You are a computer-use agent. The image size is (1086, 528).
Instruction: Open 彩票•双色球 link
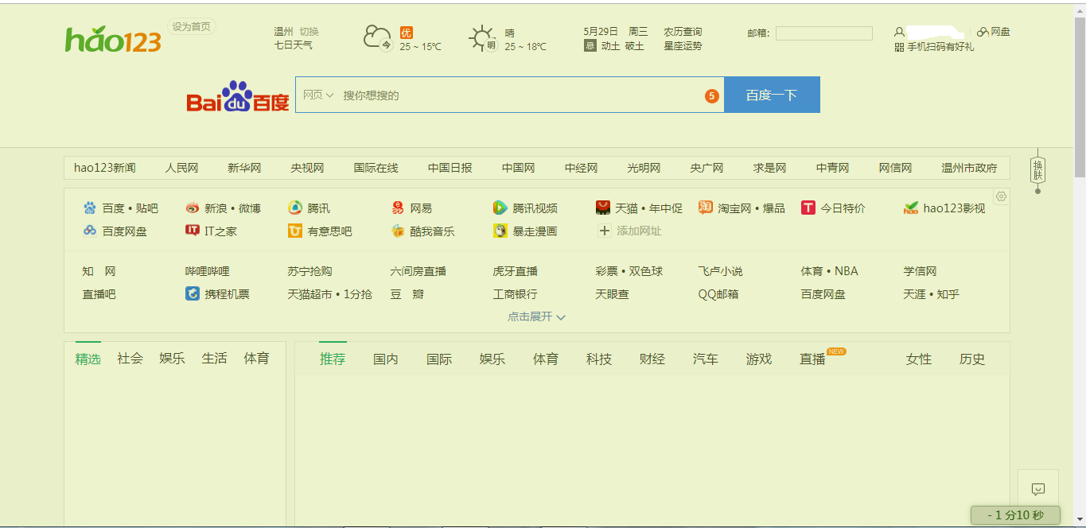point(629,271)
